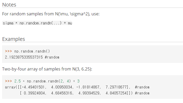Click the array value 4.99394529
The width and height of the screenshot is (183, 103).
[89, 93]
